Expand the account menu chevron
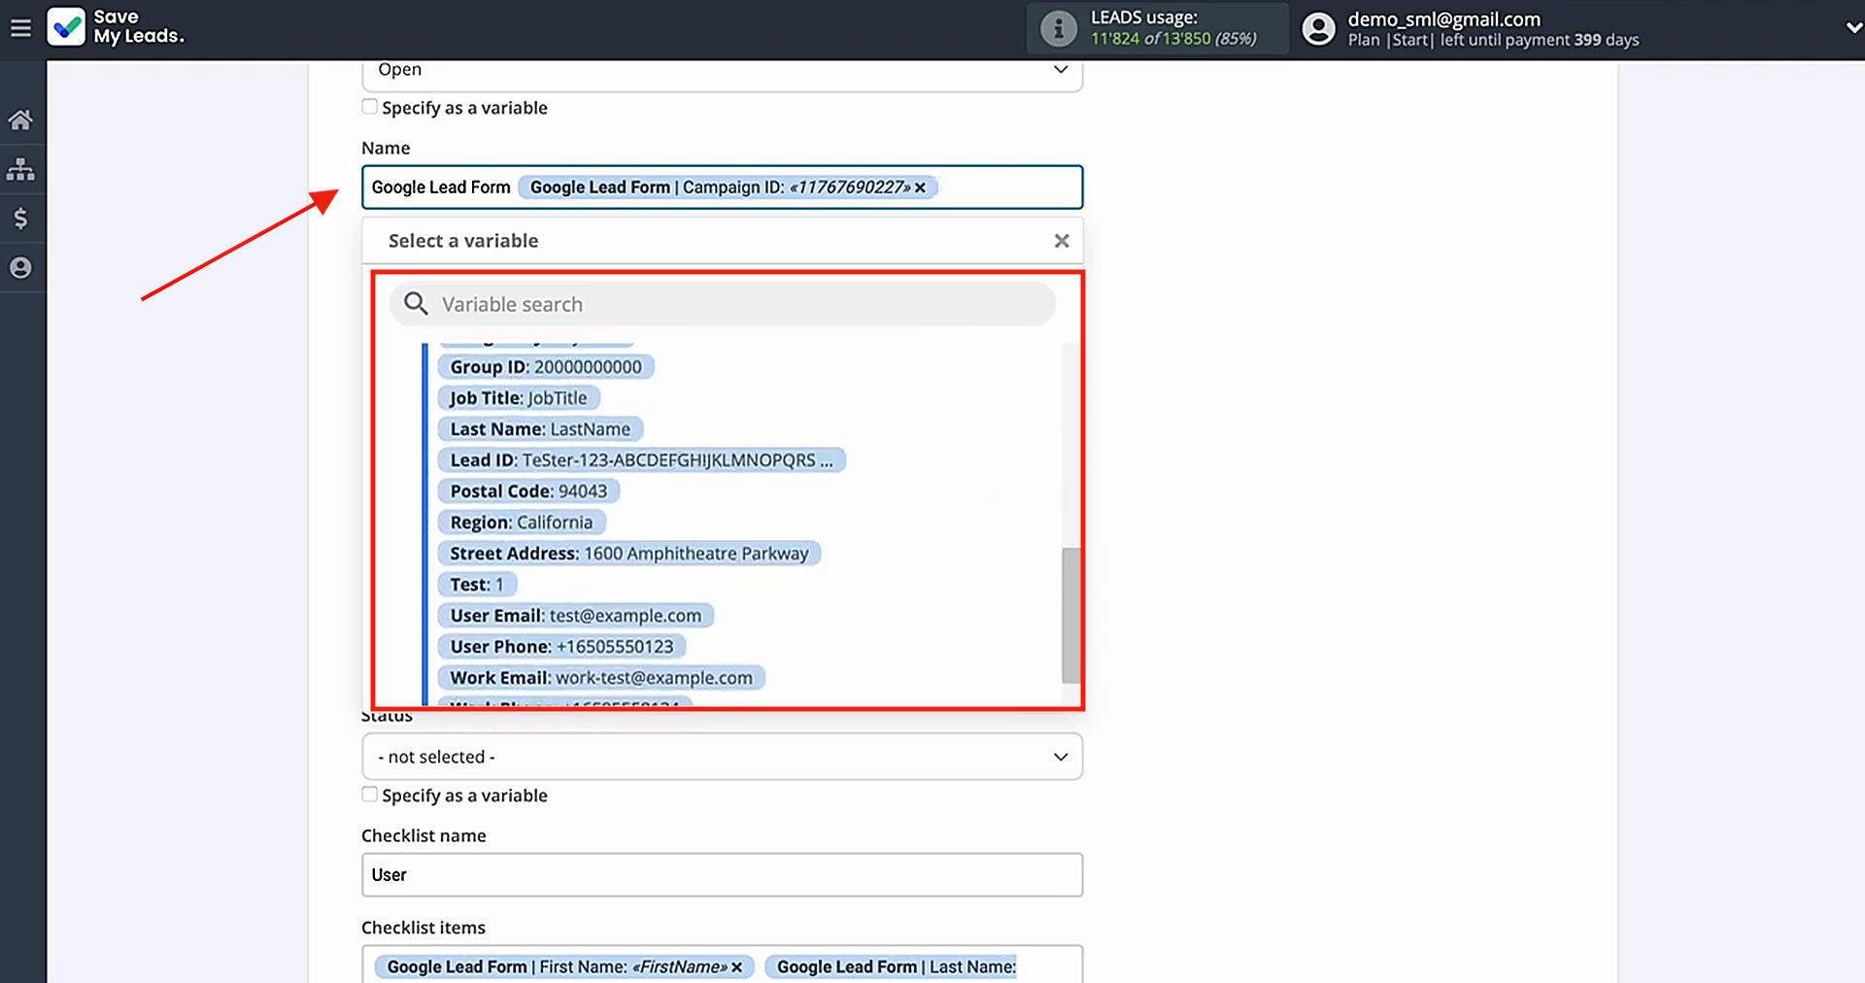Viewport: 1865px width, 983px height. pos(1852,28)
